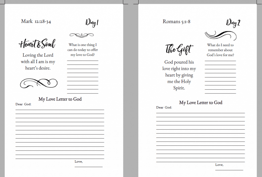This screenshot has width=262, height=177.
Task: Select the large swirl flourish below heart's desire
Action: pyautogui.click(x=39, y=83)
